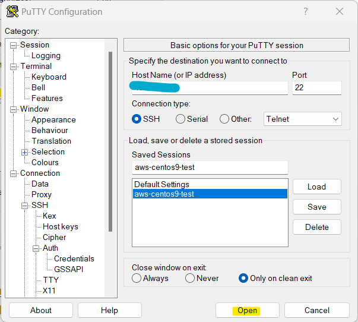
Task: Collapse the Terminal tree node
Action: point(14,67)
